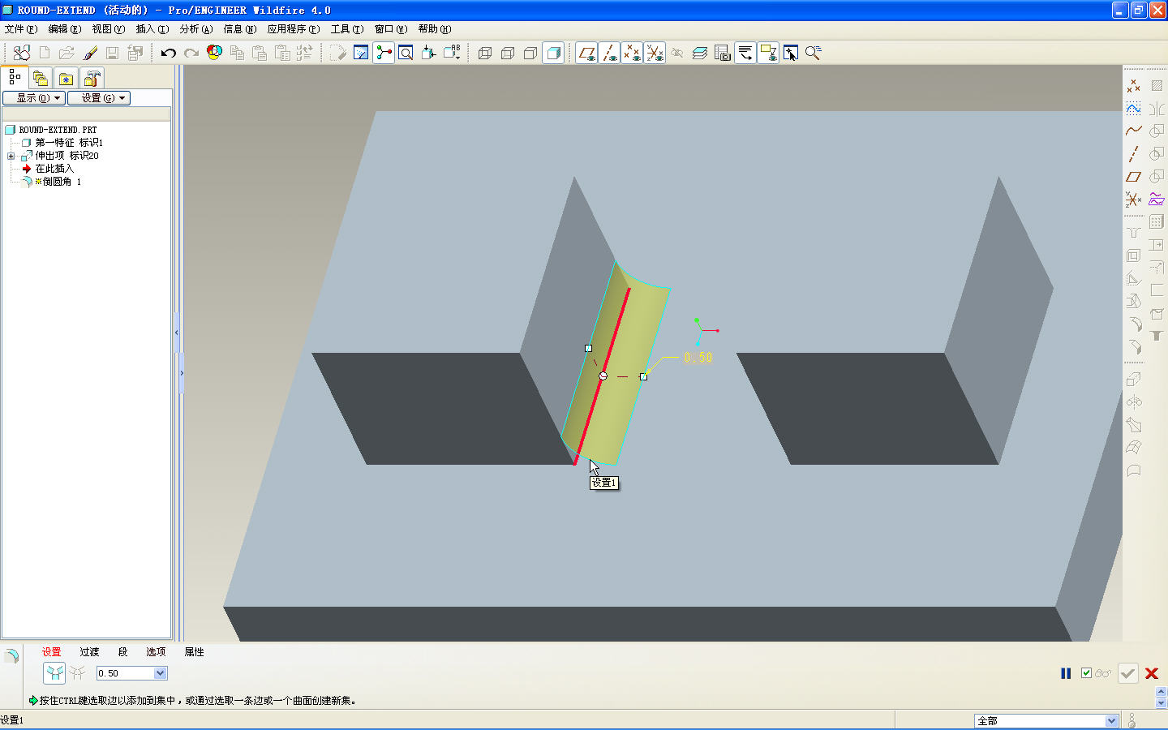Click the datum axis tool in right toolbar
This screenshot has height=730, width=1168.
[x=1134, y=153]
